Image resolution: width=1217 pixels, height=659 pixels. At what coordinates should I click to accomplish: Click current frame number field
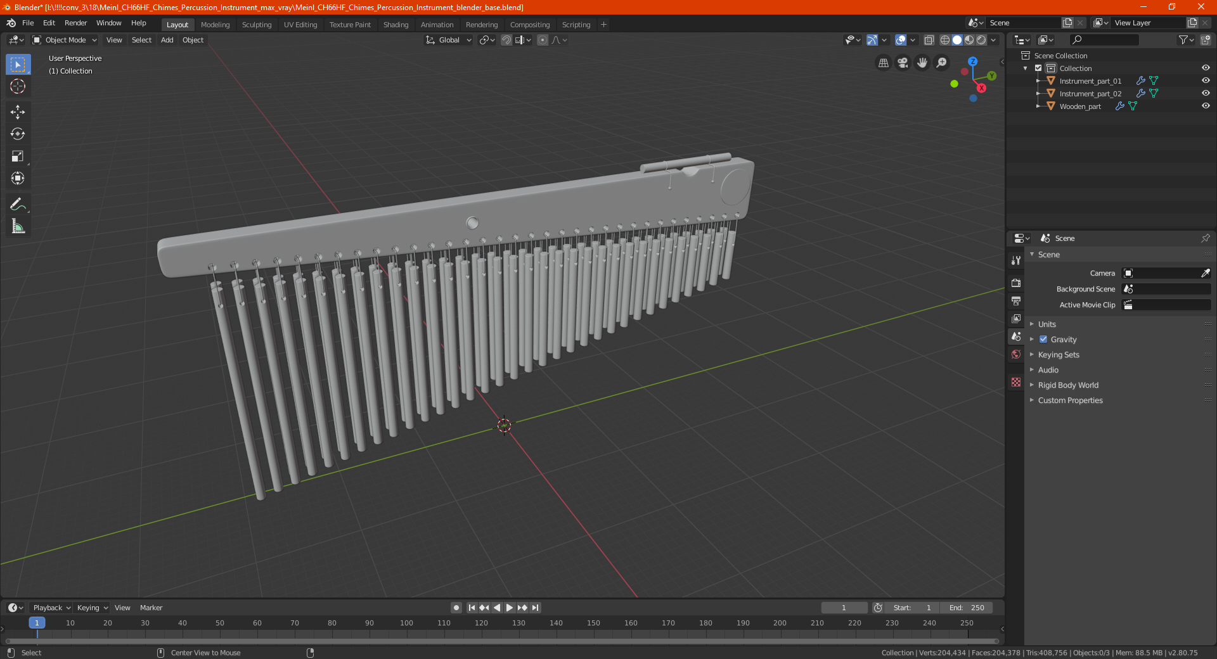coord(844,608)
